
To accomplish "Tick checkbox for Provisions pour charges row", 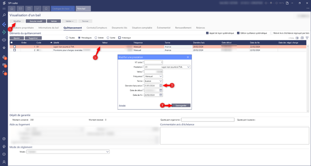I will click(x=14, y=50).
